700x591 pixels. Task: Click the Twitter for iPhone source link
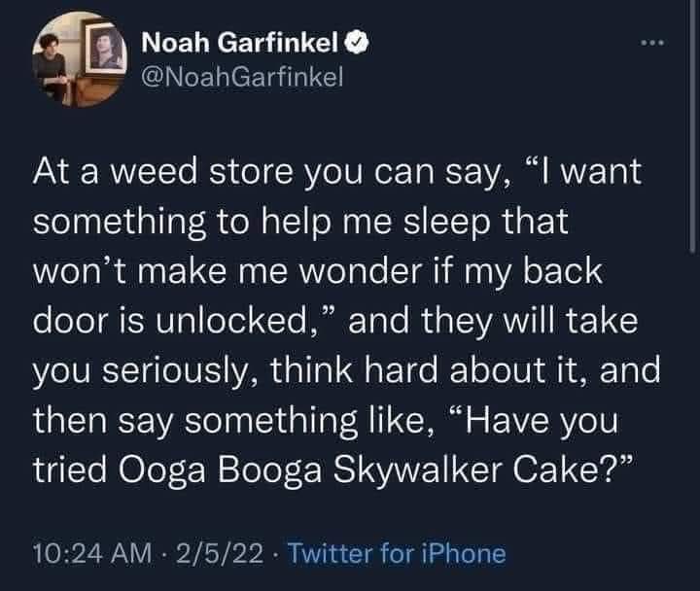tap(398, 553)
